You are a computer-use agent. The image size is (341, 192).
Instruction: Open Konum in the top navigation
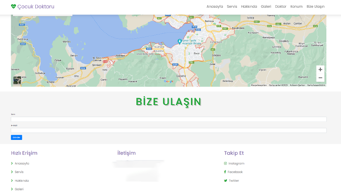coord(296,6)
